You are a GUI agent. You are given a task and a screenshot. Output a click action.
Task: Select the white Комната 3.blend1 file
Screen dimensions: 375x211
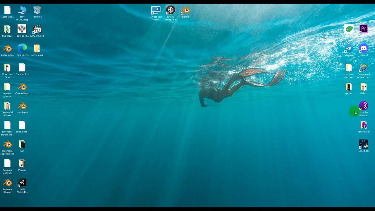[7, 163]
